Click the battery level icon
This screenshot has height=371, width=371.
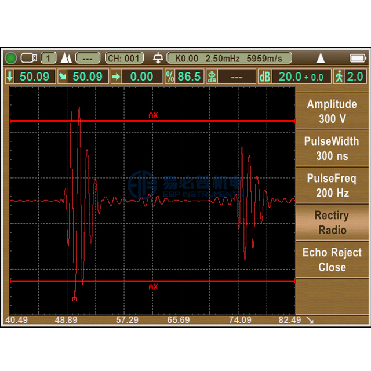coord(358,58)
